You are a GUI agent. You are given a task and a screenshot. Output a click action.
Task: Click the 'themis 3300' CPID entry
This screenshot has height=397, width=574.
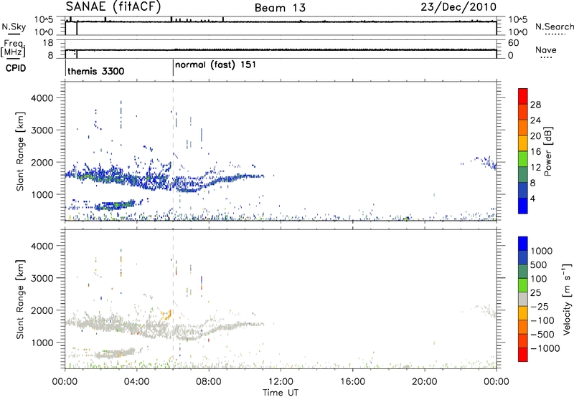click(96, 71)
